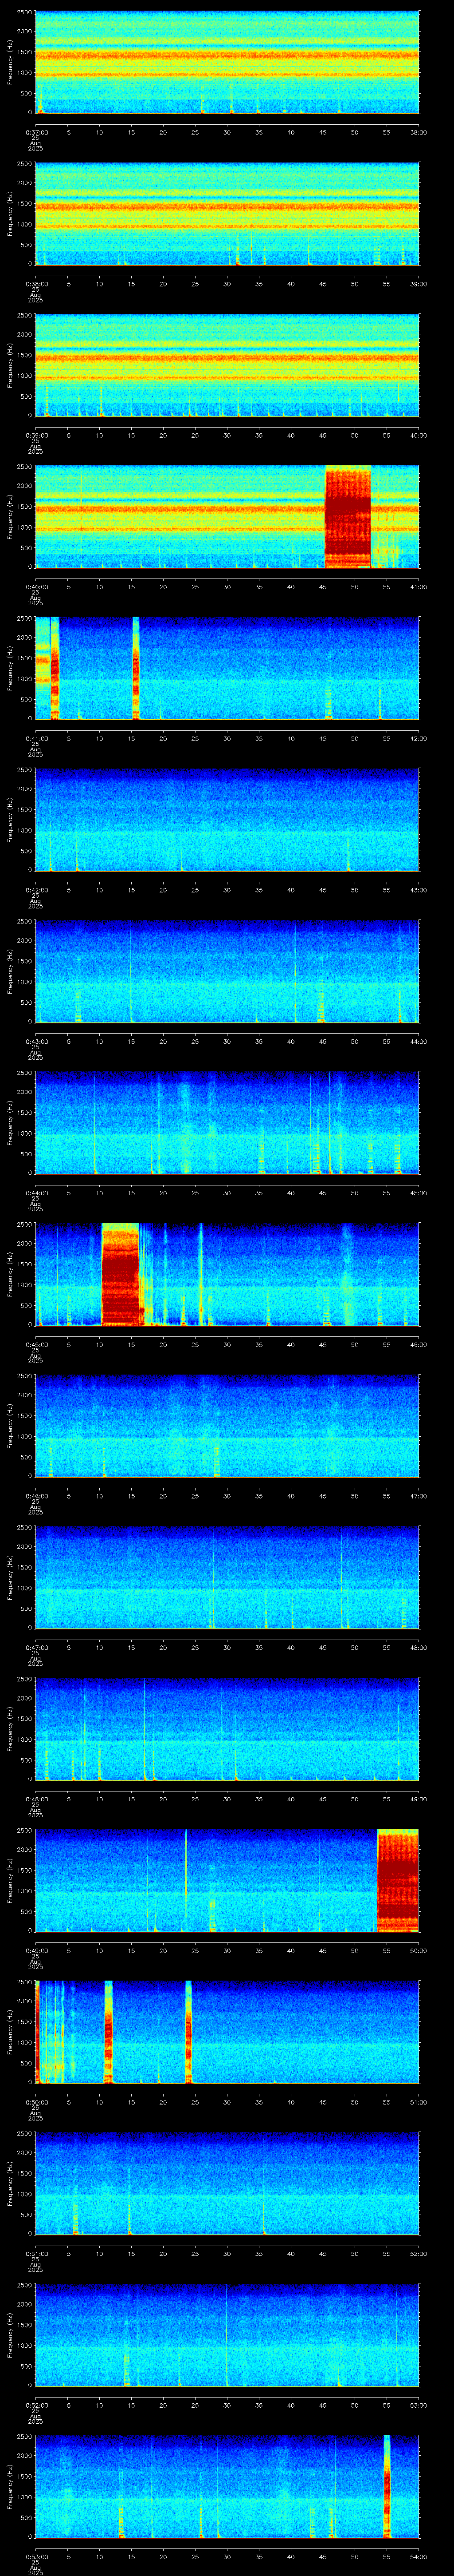Click the 0:41:00 start time label
The image size is (454, 2576).
[36, 738]
